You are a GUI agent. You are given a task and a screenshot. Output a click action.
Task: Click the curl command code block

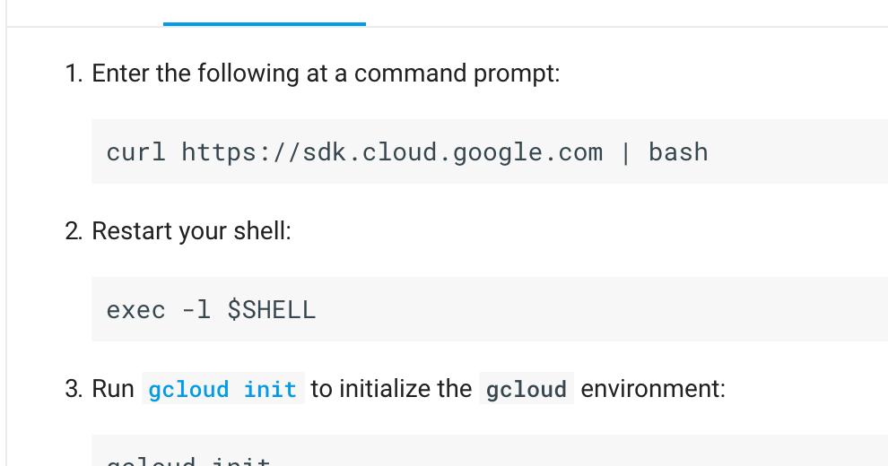point(490,151)
